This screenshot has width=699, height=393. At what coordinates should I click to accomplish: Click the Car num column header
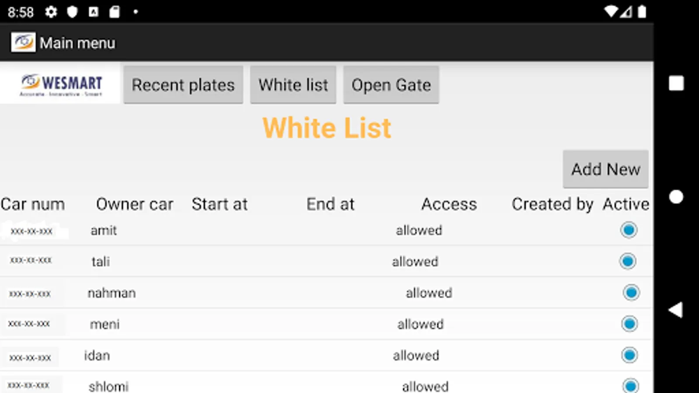pos(33,204)
